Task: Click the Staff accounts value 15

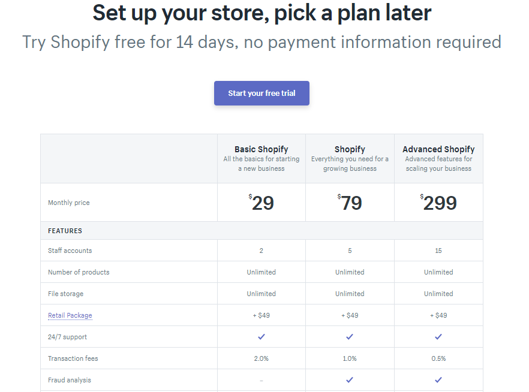Action: click(x=438, y=251)
